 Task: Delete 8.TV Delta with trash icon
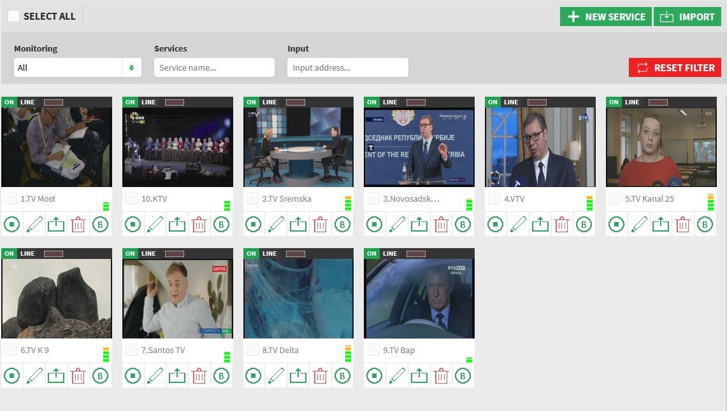320,375
